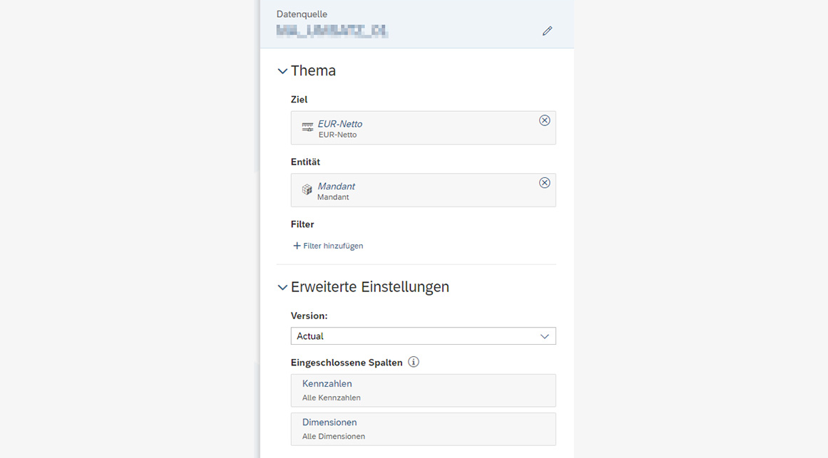The image size is (828, 458).
Task: Open the Kennzahlen column selection box
Action: [x=423, y=390]
